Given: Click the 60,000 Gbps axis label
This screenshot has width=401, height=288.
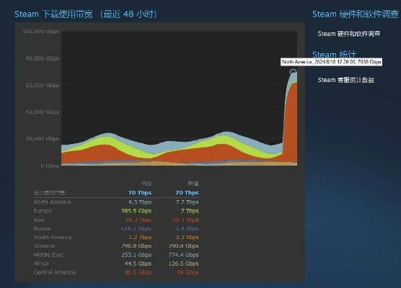Looking at the screenshot, I should coord(42,85).
